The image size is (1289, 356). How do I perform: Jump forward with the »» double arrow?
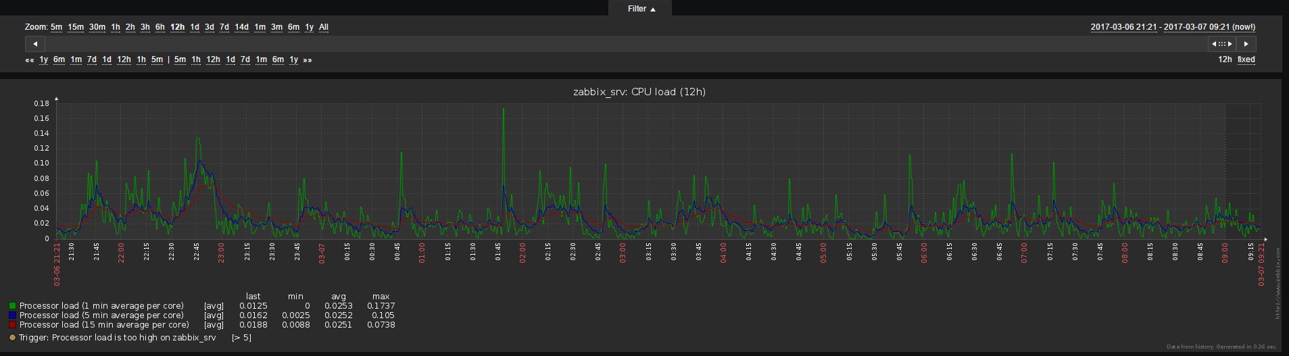point(308,60)
